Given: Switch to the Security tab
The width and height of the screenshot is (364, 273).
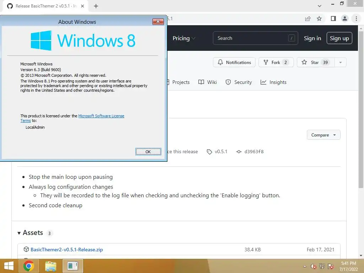Looking at the screenshot, I should point(239,82).
